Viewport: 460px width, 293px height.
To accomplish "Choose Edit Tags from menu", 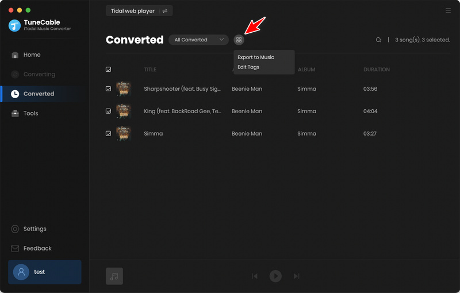I will 248,67.
